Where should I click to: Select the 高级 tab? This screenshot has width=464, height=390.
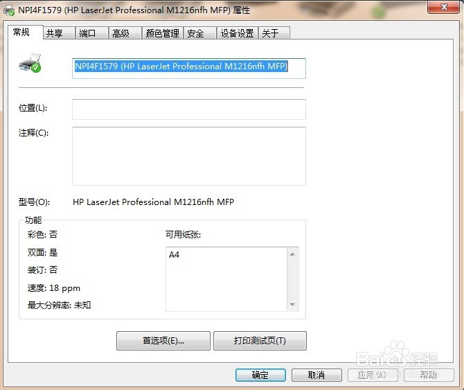click(x=125, y=33)
